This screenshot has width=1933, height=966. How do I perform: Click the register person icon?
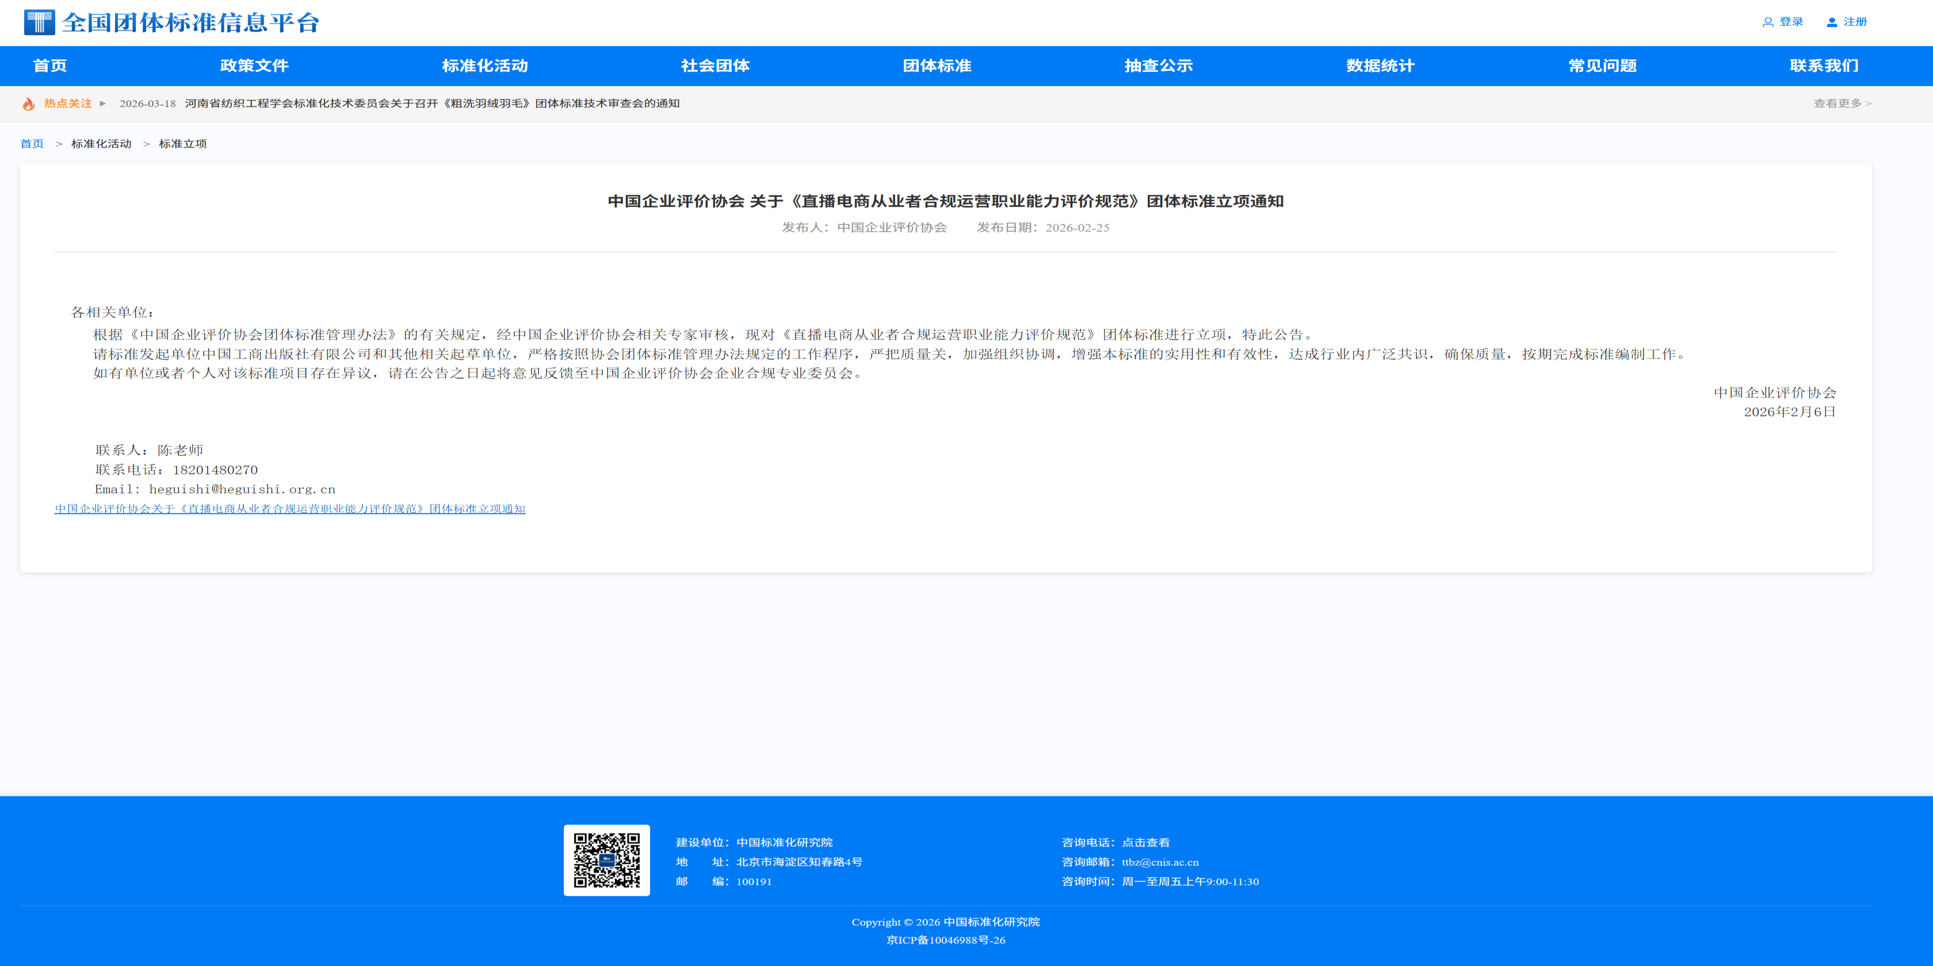(x=1831, y=22)
